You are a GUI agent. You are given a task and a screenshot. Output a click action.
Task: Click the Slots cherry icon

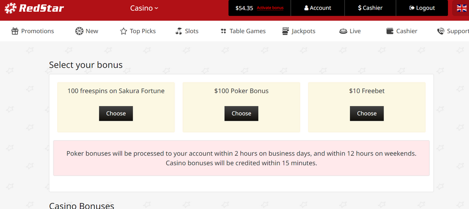click(x=179, y=31)
